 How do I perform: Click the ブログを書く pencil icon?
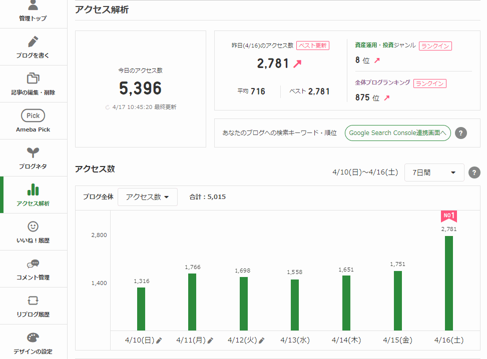pos(33,41)
